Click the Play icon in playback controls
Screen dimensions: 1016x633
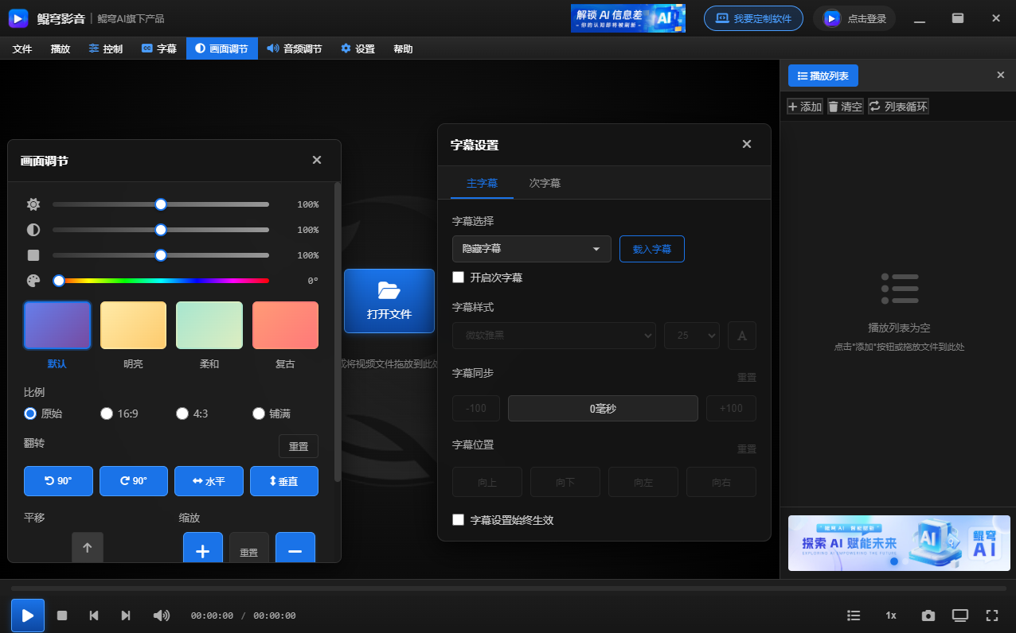(27, 615)
